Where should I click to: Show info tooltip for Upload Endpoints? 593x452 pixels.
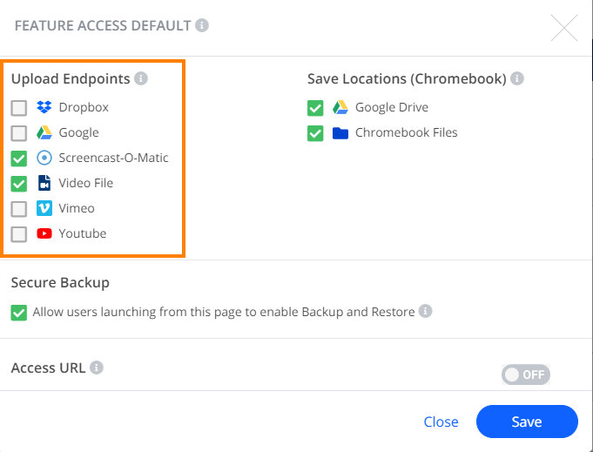[141, 78]
